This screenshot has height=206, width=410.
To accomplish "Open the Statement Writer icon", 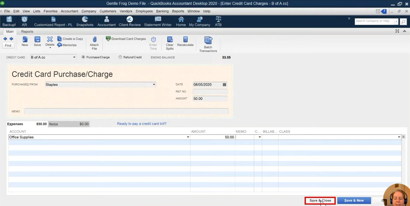I will point(158,21).
